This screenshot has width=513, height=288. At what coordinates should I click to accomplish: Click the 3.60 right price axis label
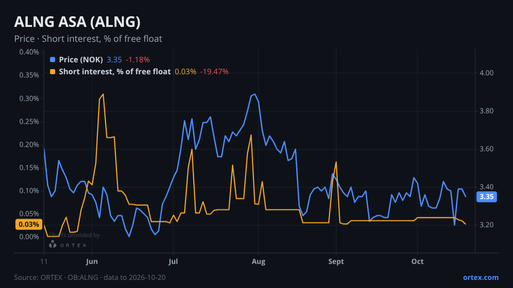(x=487, y=149)
